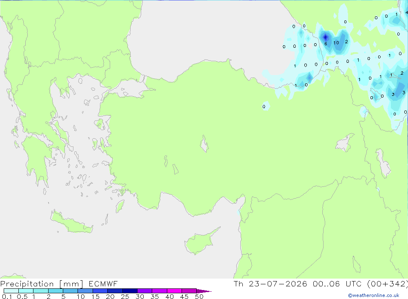The width and height of the screenshot is (408, 299).
Task: Click the purple arrow tip above 50 mm
Action: pos(204,291)
